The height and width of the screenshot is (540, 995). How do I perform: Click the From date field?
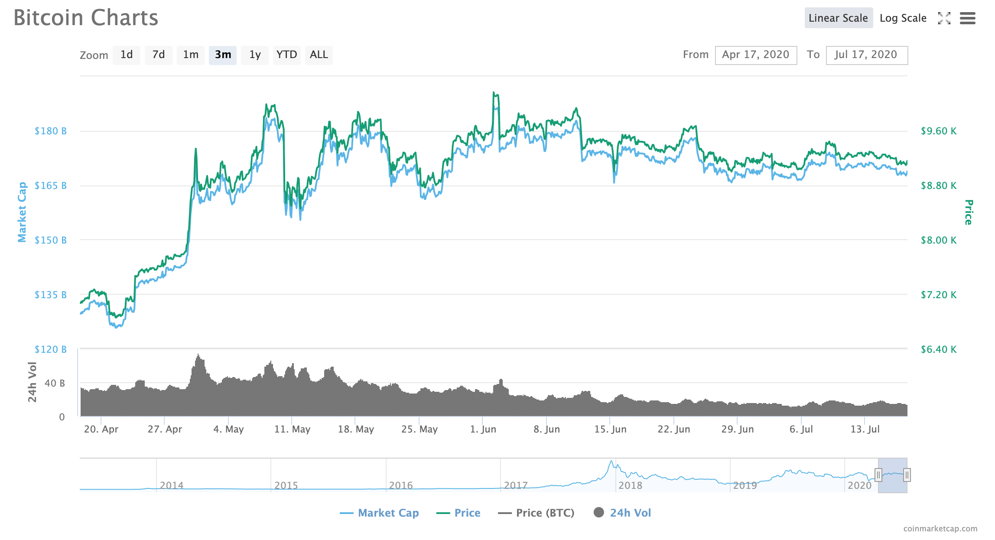(x=756, y=55)
